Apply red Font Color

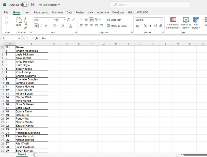pyautogui.click(x=71, y=26)
